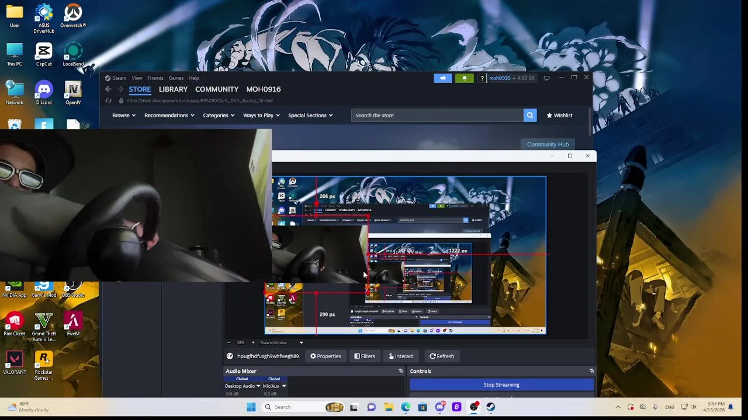
Task: Click Steam announcements megaphone icon
Action: [442, 78]
